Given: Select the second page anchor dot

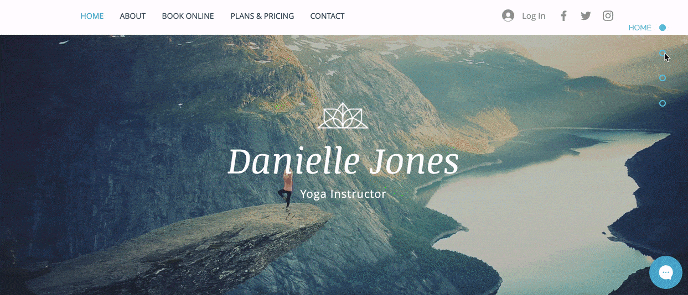Looking at the screenshot, I should 663,53.
